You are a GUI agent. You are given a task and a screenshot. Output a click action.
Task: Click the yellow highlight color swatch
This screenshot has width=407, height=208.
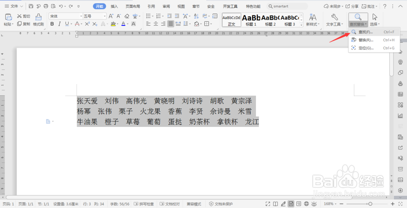(113, 24)
